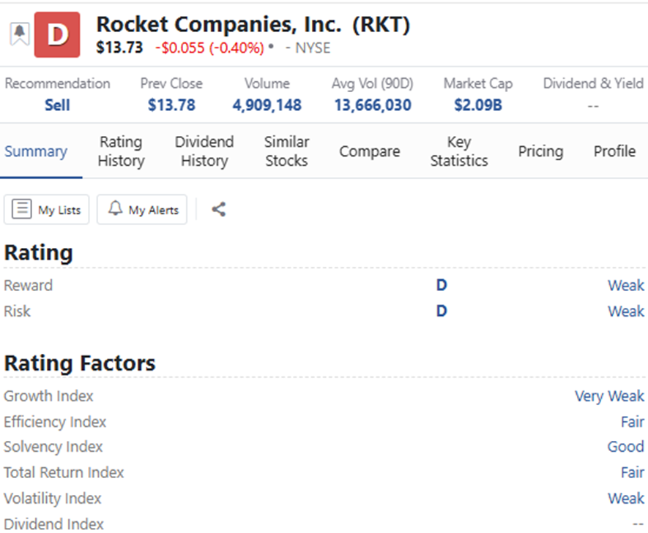The height and width of the screenshot is (533, 648).
Task: Click the NYSE exchange label
Action: click(313, 48)
